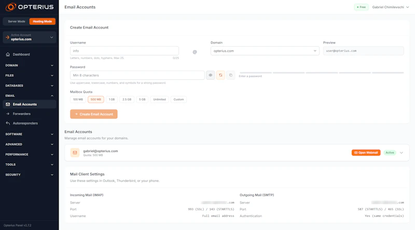
Task: Open Dashboard home icon
Action: pyautogui.click(x=8, y=54)
